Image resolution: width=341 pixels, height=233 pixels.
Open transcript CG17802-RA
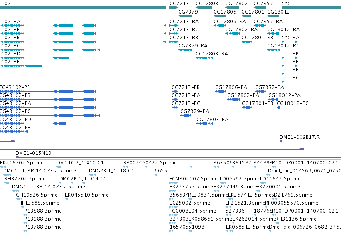241,30
